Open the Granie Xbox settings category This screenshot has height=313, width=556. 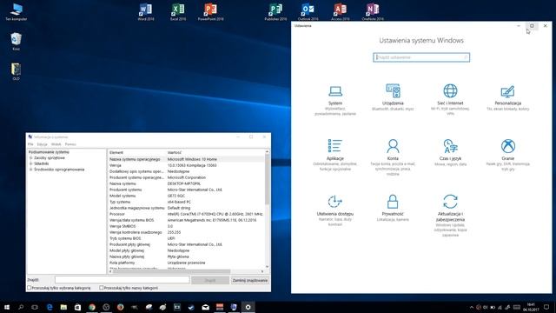[507, 155]
